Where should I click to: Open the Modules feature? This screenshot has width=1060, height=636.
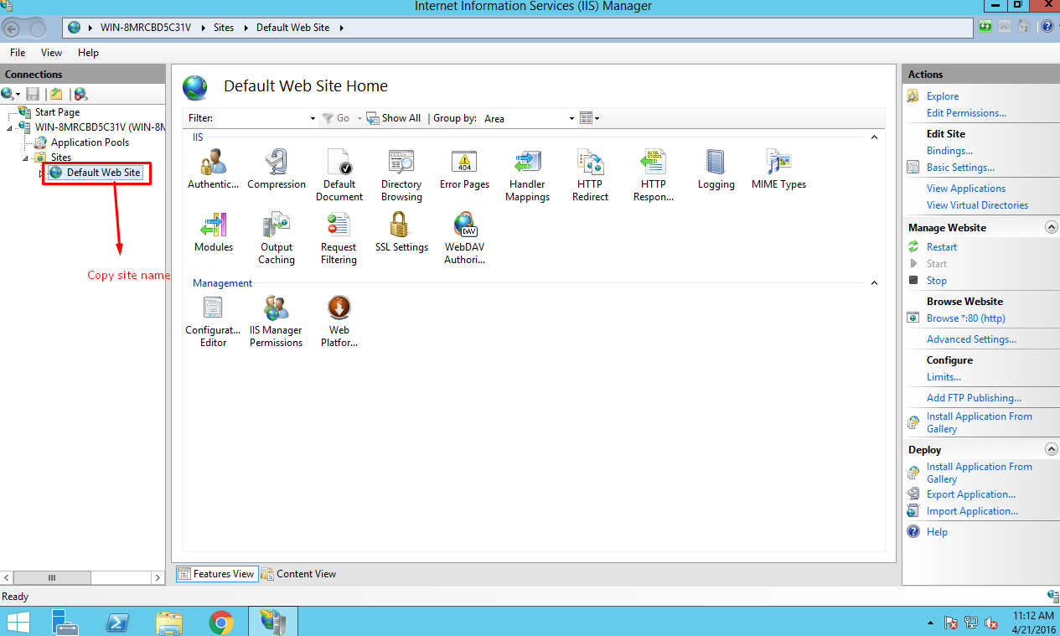(214, 232)
